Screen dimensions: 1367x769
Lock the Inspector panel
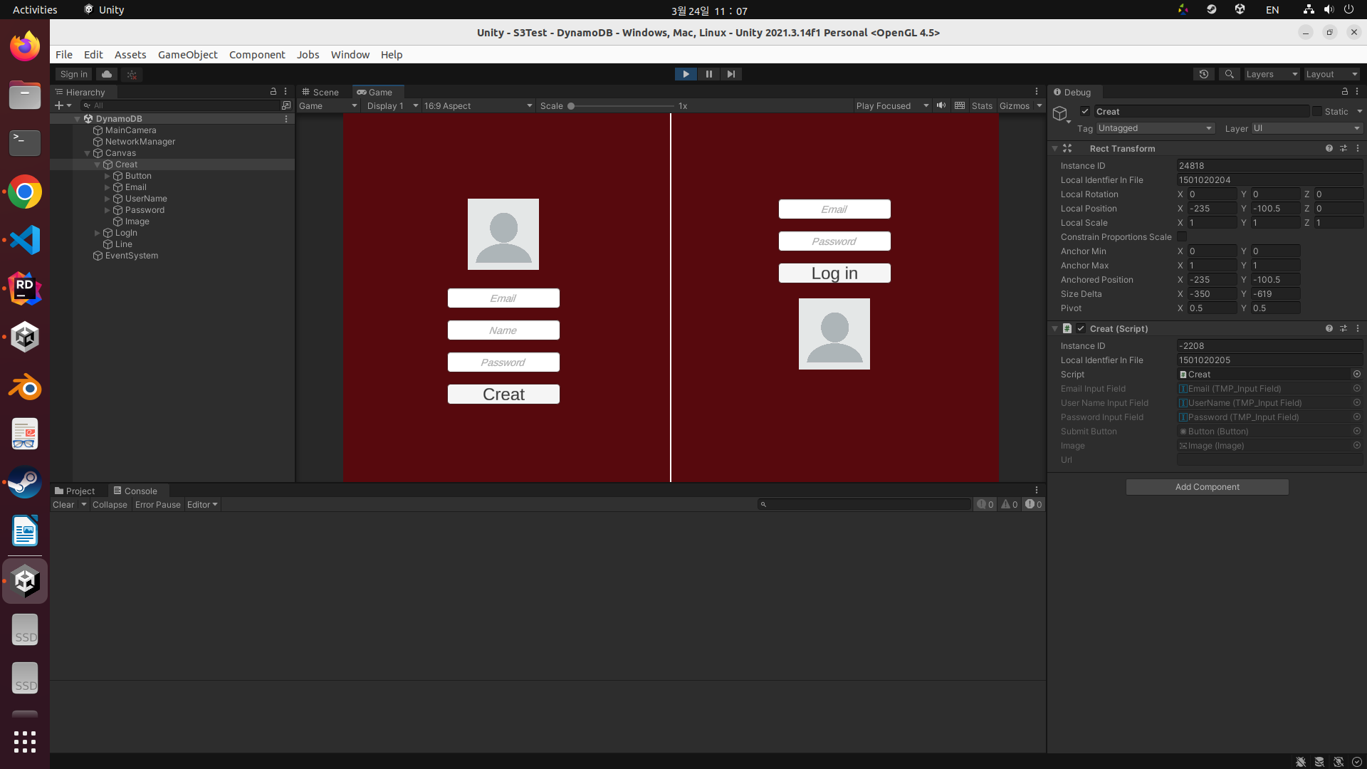click(1344, 92)
